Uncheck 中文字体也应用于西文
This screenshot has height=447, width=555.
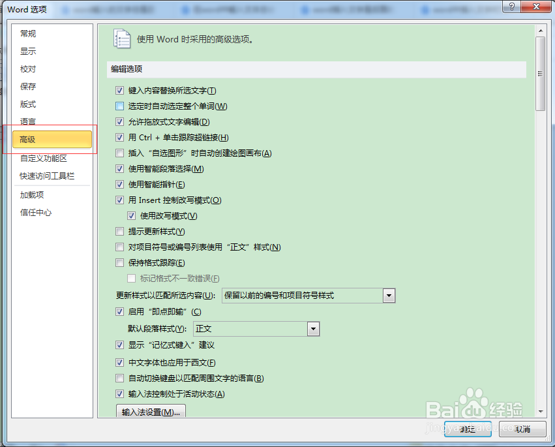119,362
